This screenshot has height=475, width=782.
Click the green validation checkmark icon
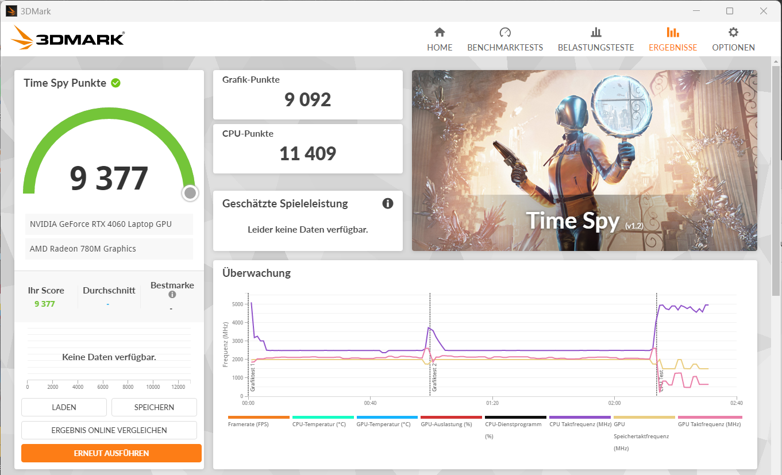coord(115,83)
